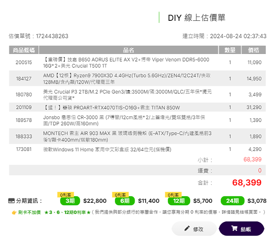Click the 刷卡不加價 green text
The height and width of the screenshot is (244, 275).
(x=29, y=212)
